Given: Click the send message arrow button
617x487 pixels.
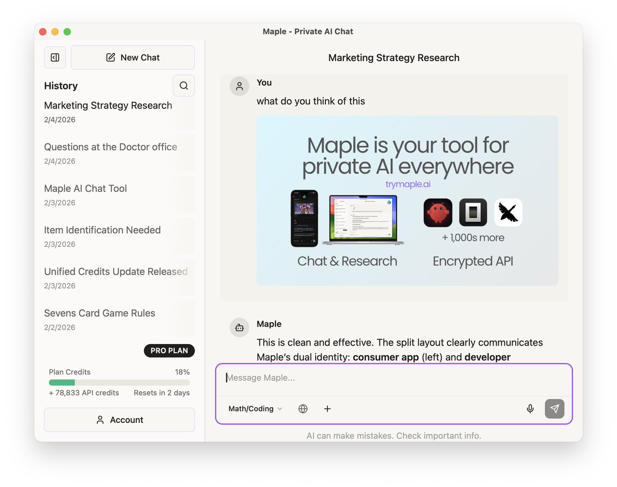Looking at the screenshot, I should 555,409.
